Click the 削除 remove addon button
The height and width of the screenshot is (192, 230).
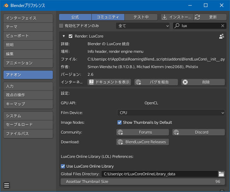click(x=203, y=82)
